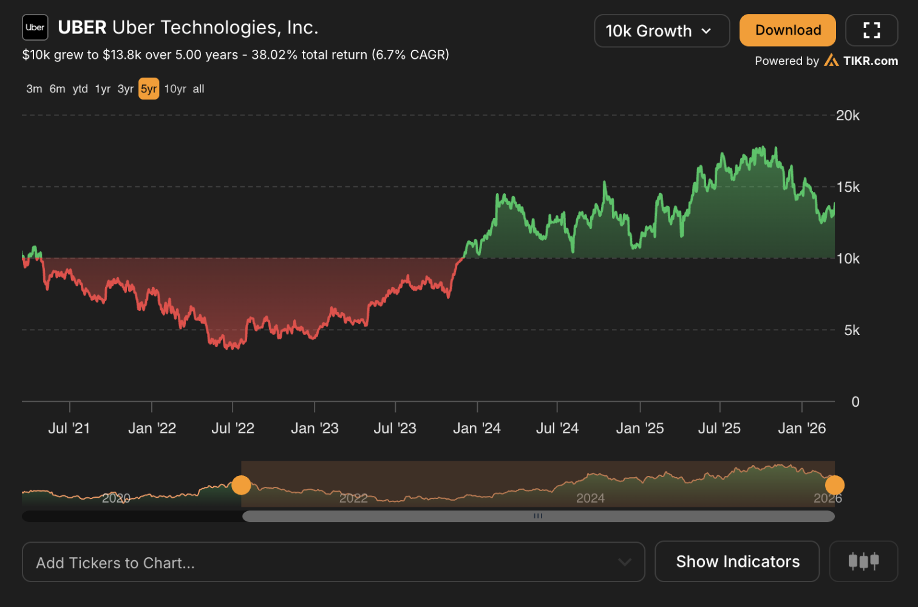Open fullscreen chart view icon
918x607 pixels.
(872, 30)
